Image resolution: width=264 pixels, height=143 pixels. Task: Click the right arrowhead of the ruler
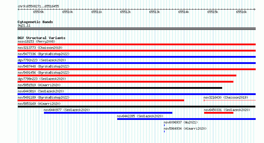pos(255,9)
